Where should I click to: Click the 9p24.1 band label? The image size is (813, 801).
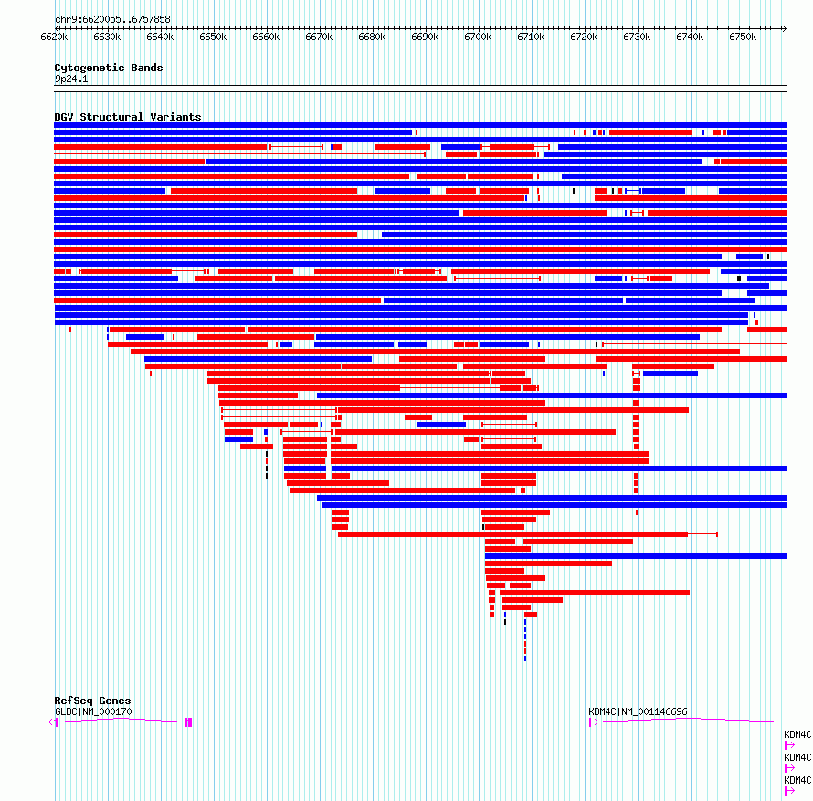(71, 79)
